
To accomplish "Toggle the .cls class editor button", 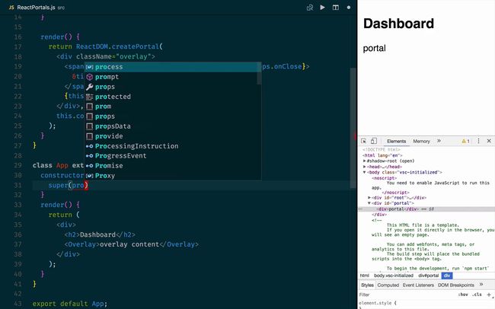I will coord(477,295).
